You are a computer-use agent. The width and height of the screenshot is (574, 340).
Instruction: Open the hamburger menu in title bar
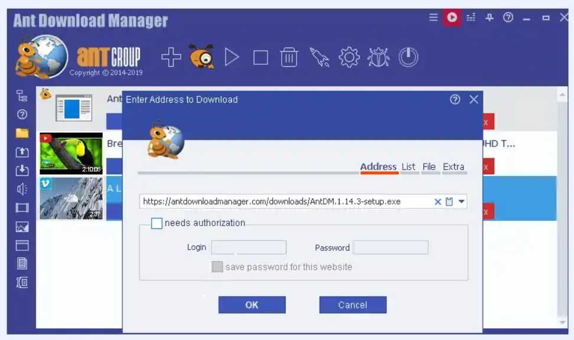click(x=433, y=17)
